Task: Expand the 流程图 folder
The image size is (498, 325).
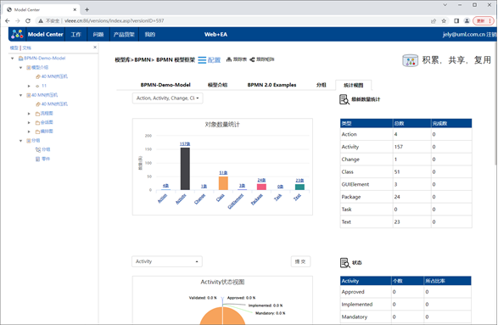Action: tap(29, 114)
